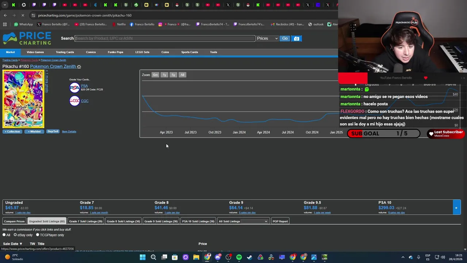Open Windows taskbar search
Image resolution: width=467 pixels, height=263 pixels.
[153, 257]
